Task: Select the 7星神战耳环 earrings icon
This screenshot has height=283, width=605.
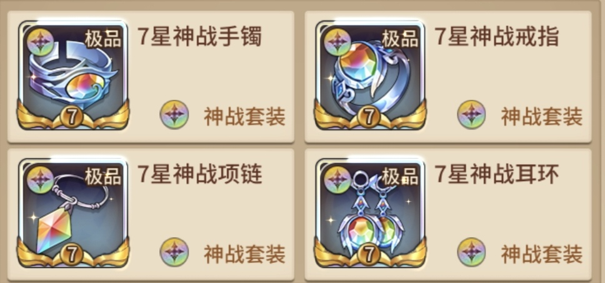Action: point(371,213)
